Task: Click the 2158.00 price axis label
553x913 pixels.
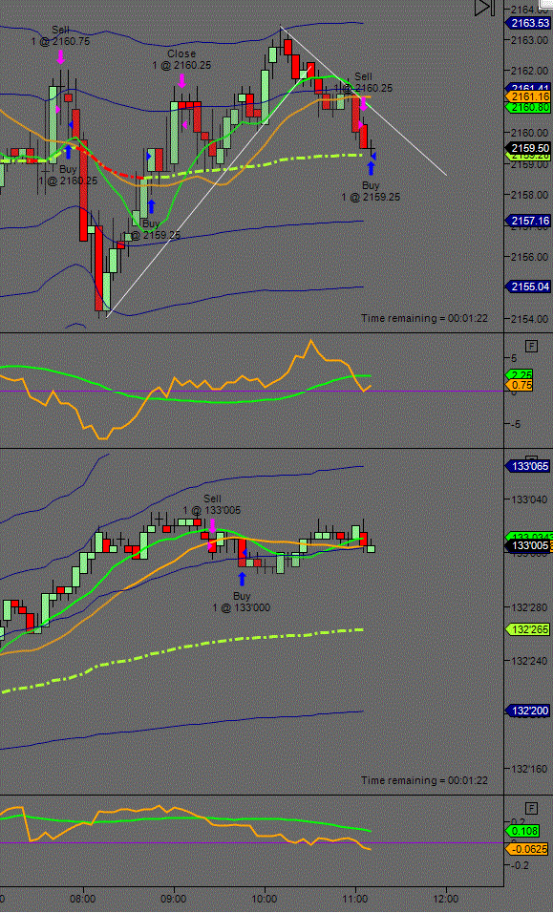Action: point(529,195)
